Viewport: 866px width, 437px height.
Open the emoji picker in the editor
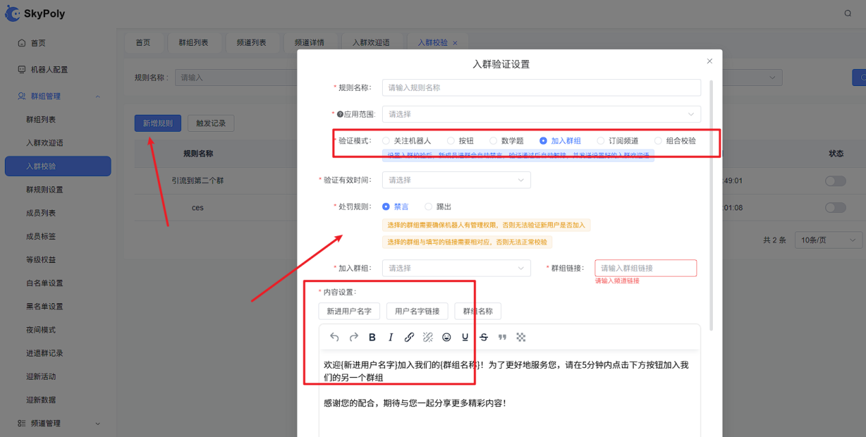[446, 337]
